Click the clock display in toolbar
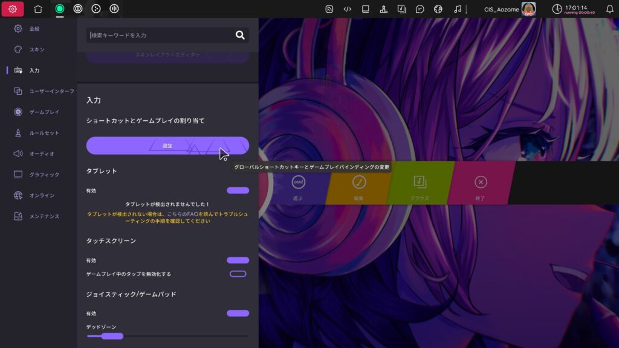 pyautogui.click(x=574, y=9)
